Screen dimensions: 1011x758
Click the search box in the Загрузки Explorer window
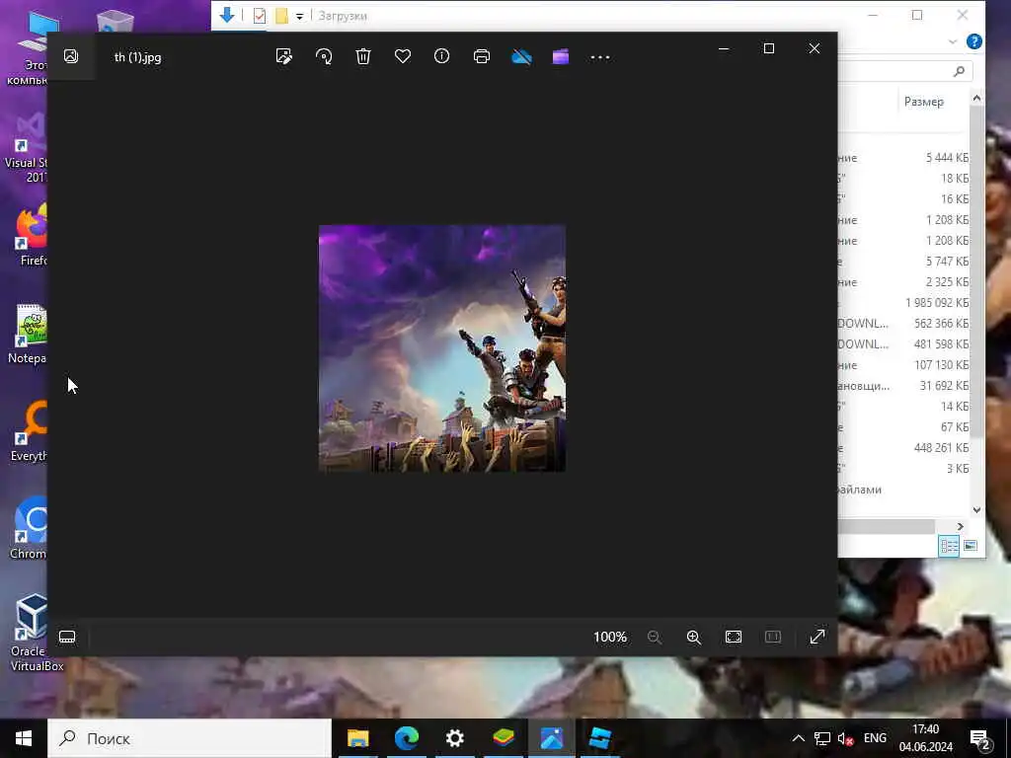(904, 71)
